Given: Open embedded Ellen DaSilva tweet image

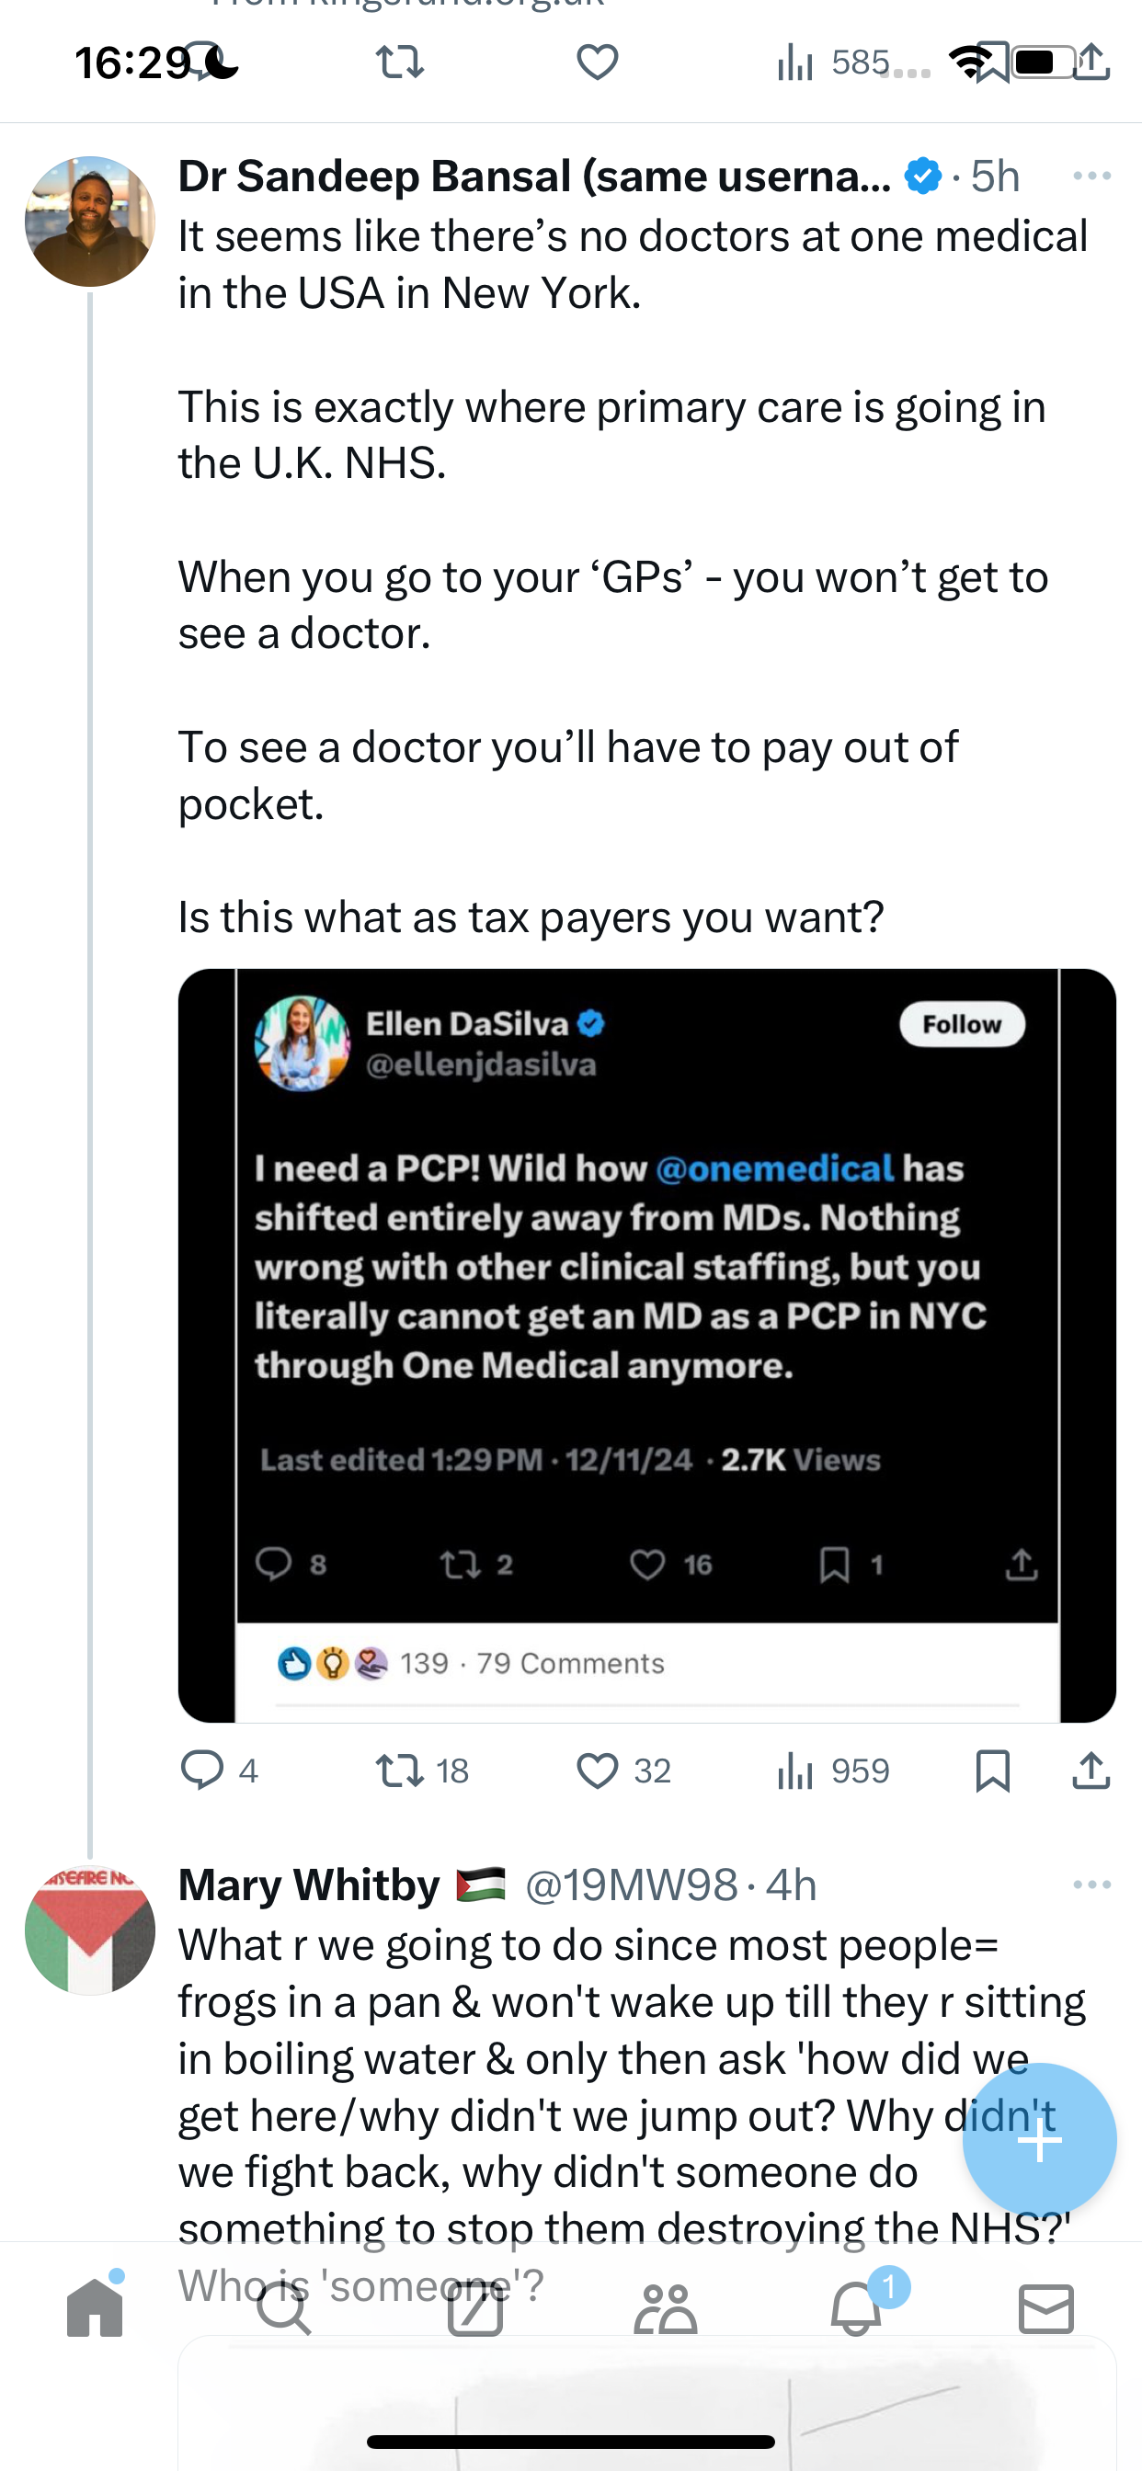Looking at the screenshot, I should click(x=646, y=1345).
